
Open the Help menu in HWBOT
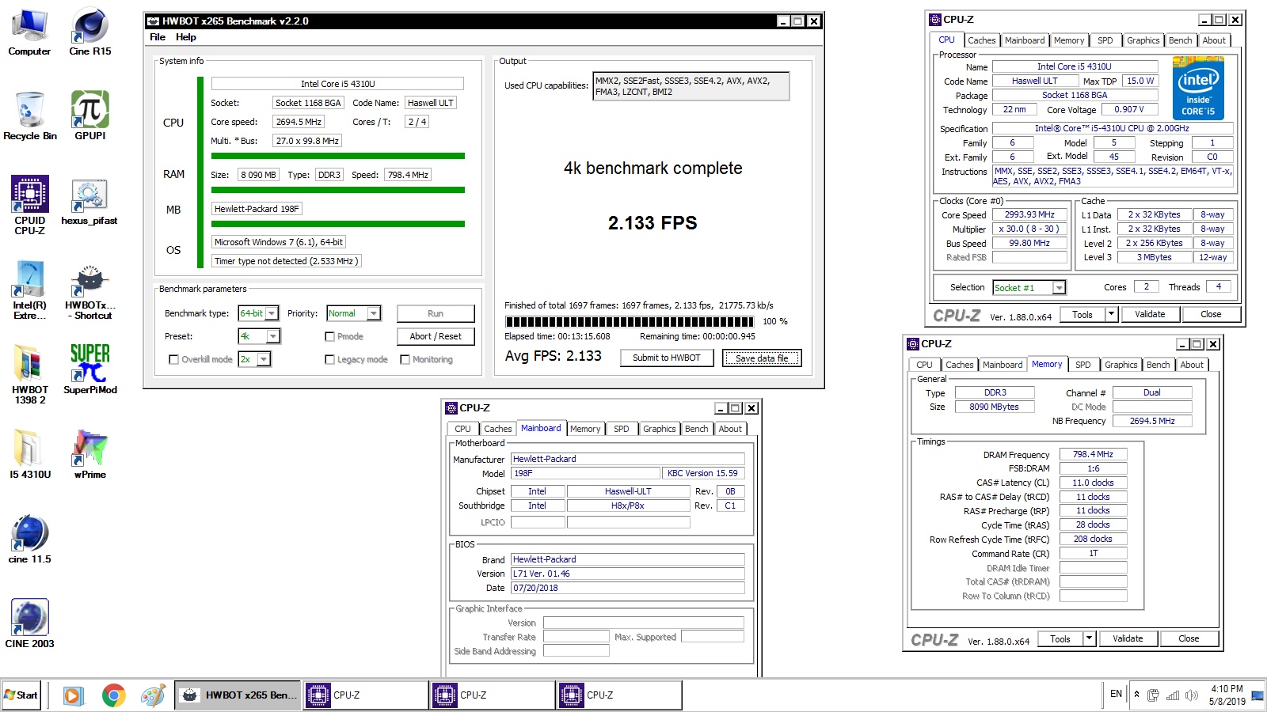tap(185, 37)
